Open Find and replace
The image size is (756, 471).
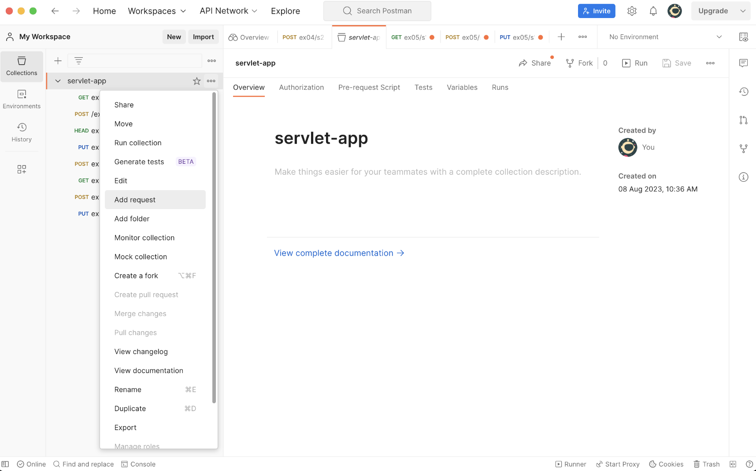[83, 464]
